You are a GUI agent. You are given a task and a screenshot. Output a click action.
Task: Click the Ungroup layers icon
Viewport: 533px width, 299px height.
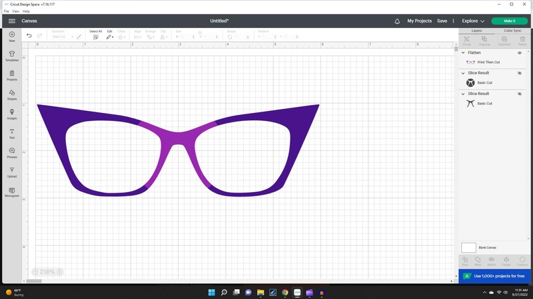click(x=484, y=41)
